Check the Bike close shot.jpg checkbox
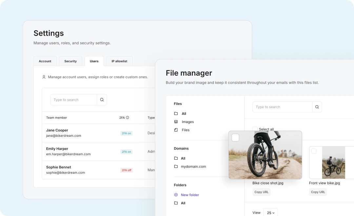Screen dimensions: 354x216 [235, 138]
